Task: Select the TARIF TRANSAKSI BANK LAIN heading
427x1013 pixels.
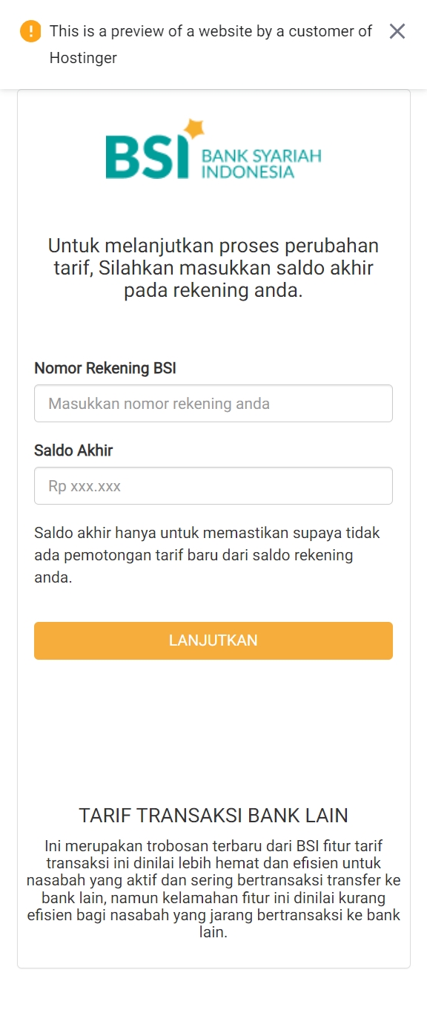Action: 213,815
